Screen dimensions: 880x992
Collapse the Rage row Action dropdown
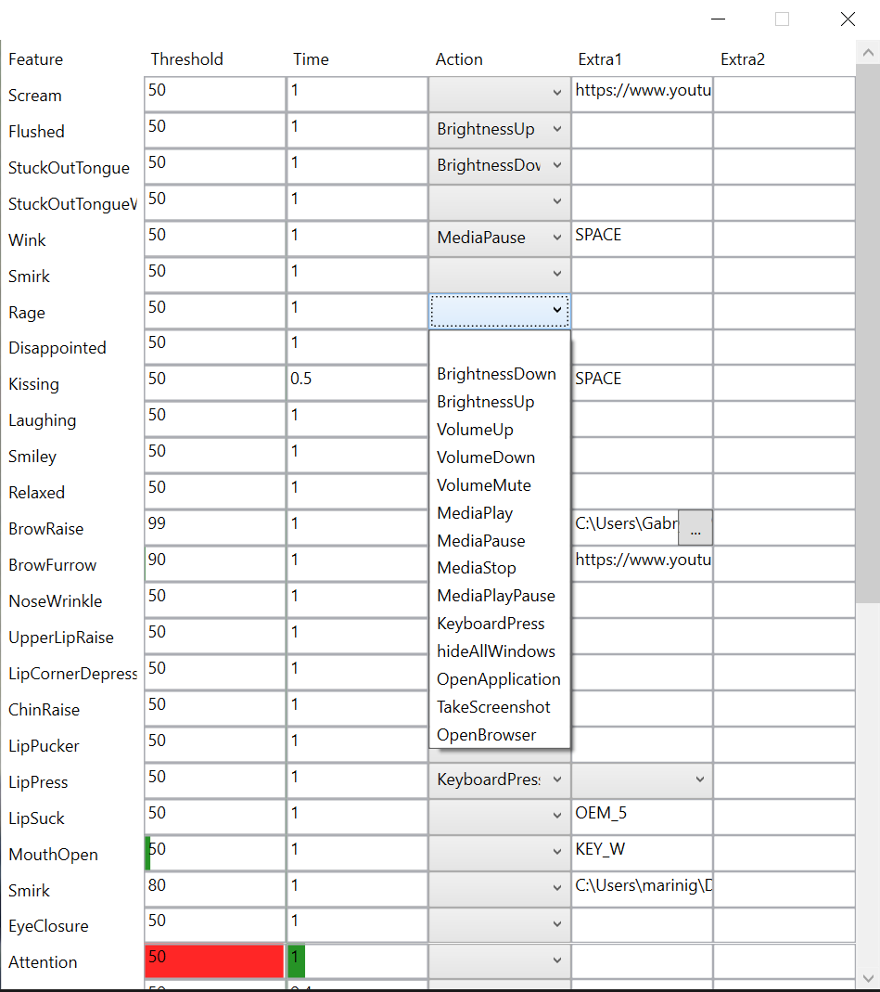point(500,310)
